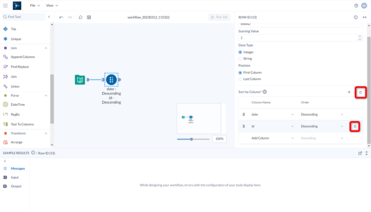Image resolution: width=371 pixels, height=212 pixels.
Task: Click the Find Tool search field
Action: [24, 17]
